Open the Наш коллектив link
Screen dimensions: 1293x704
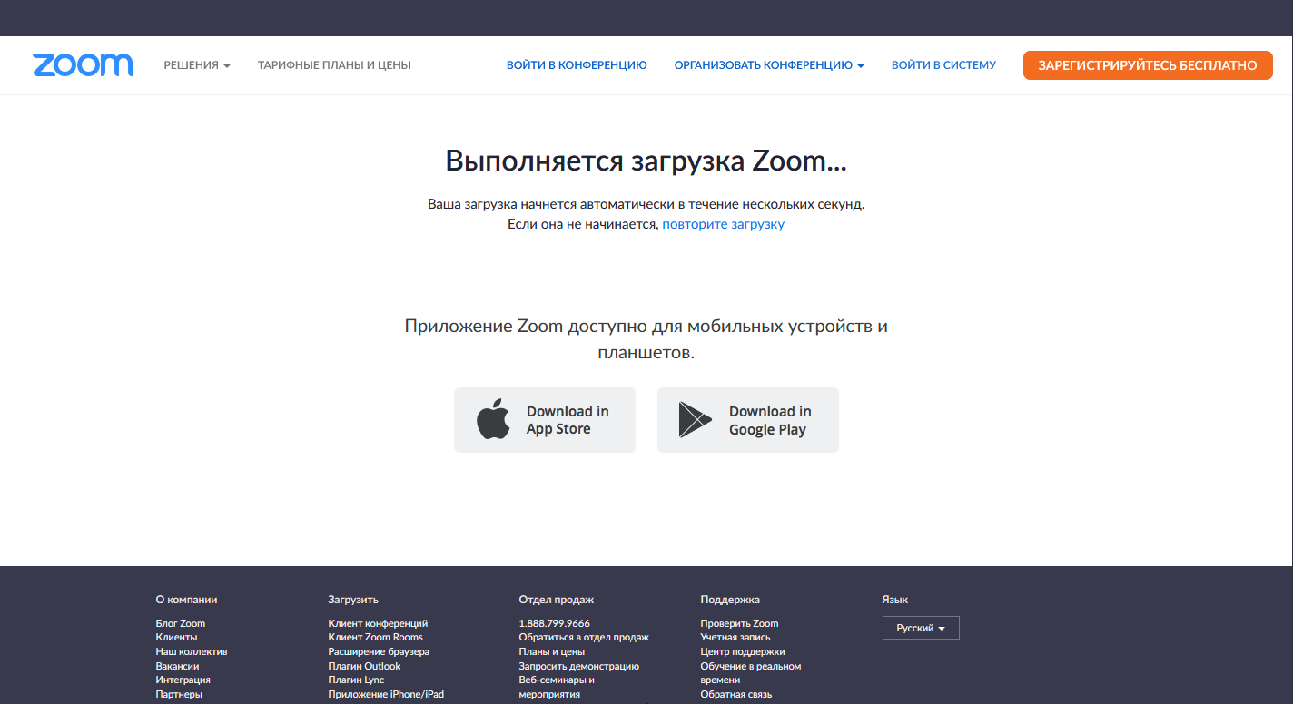coord(192,651)
